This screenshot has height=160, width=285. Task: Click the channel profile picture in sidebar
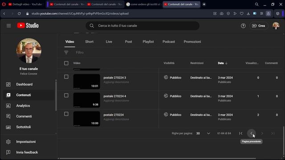28,51
